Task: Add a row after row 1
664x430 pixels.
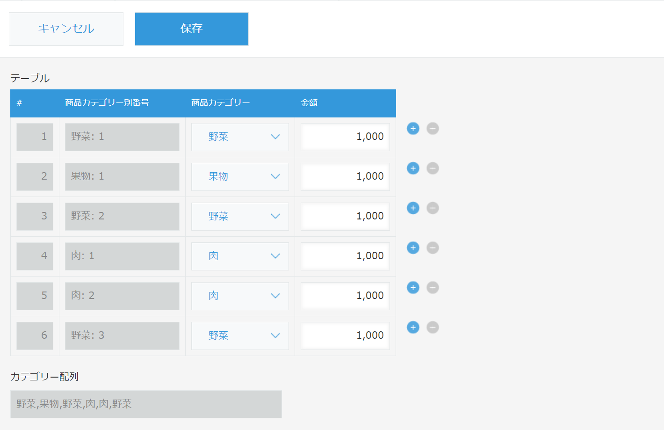Action: pyautogui.click(x=413, y=128)
